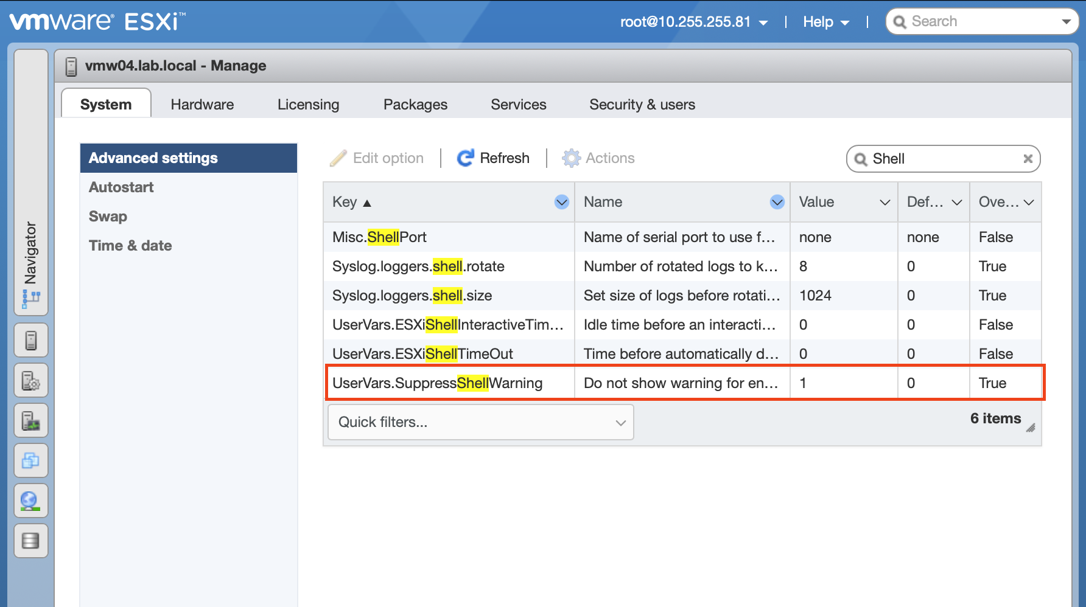Expand the Navigator panel
The height and width of the screenshot is (607, 1086).
[x=31, y=182]
